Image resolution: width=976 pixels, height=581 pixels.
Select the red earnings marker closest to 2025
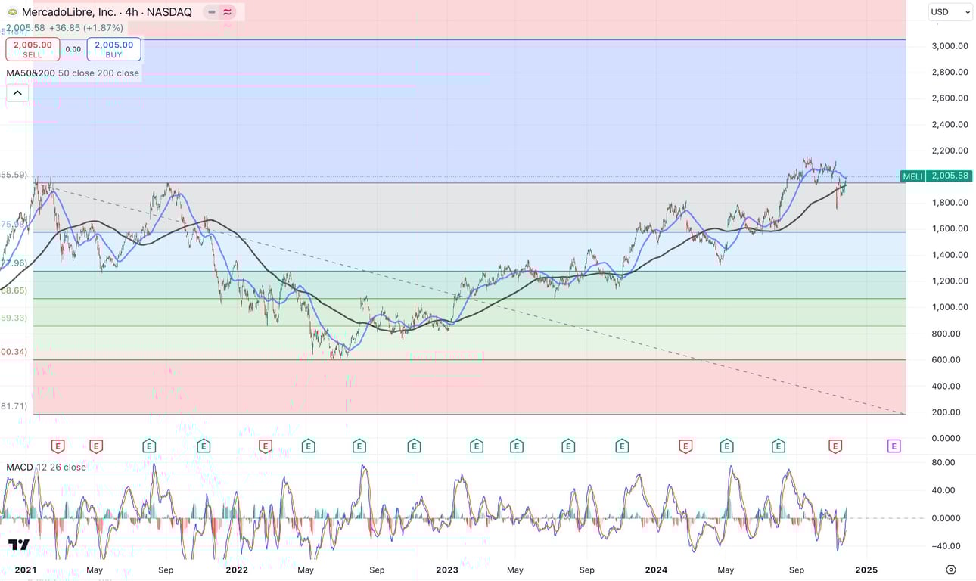(x=835, y=446)
